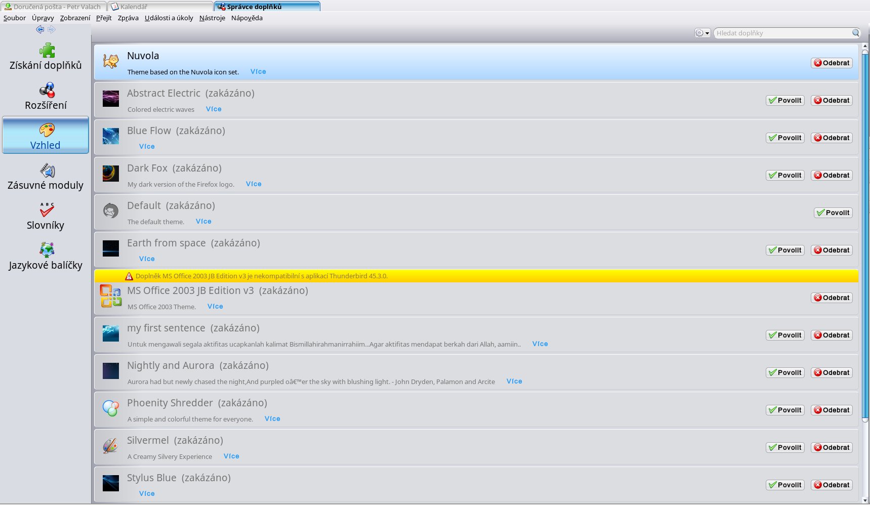The height and width of the screenshot is (505, 870).
Task: Open Více link for Dark Fox
Action: click(x=254, y=184)
